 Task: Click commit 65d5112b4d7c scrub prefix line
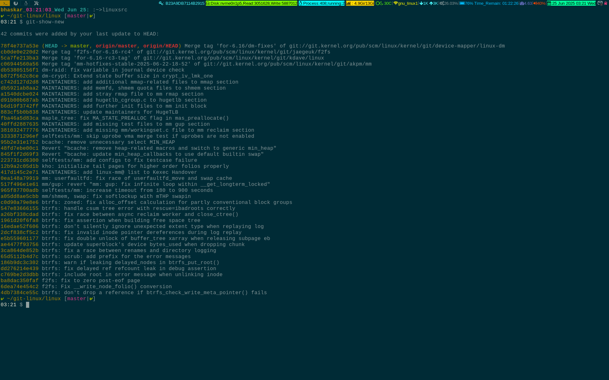pyautogui.click(x=96, y=256)
